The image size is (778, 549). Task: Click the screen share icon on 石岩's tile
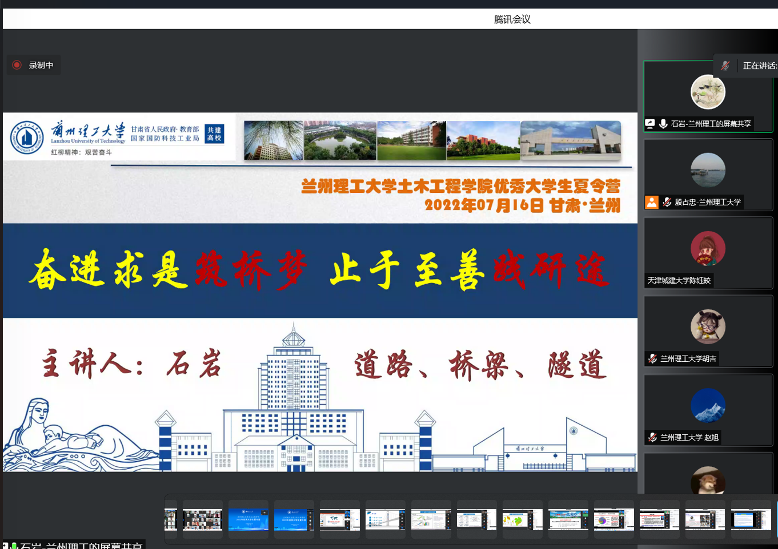tap(650, 123)
